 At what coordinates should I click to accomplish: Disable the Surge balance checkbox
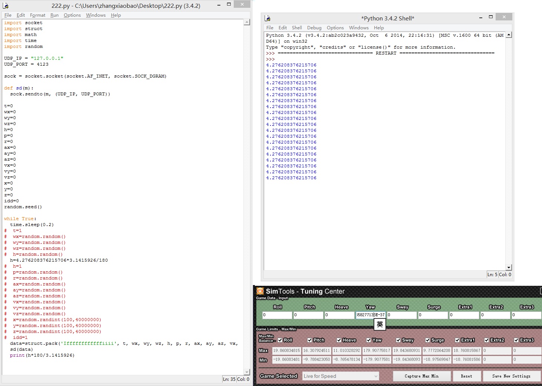tap(427, 340)
